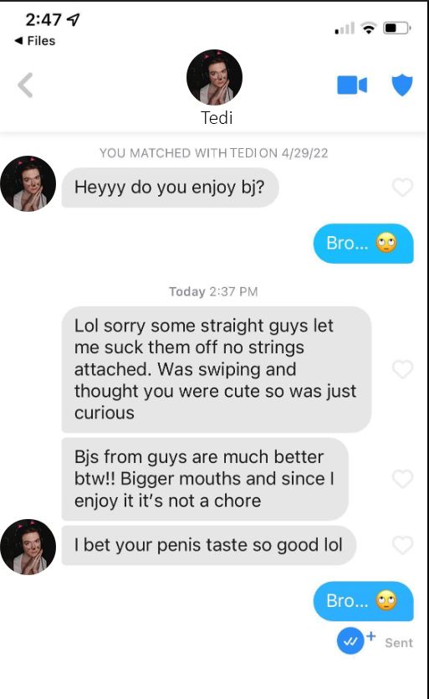
Task: Tap the blue read receipts checkmark icon
Action: (350, 641)
